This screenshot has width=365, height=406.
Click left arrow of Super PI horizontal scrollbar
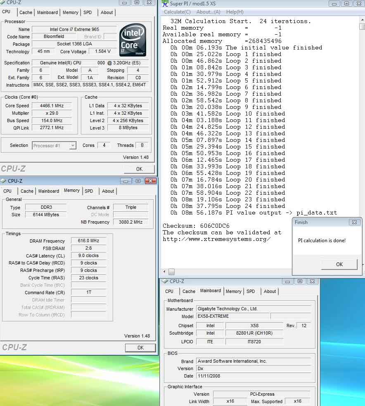164,271
